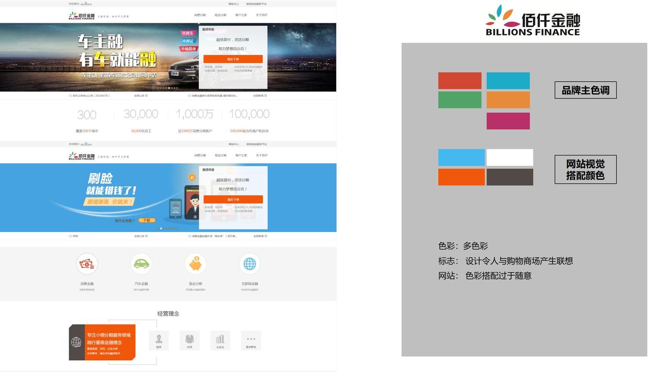Image resolution: width=662 pixels, height=372 pixels.
Task: Pick the vivid orange swatch beside dark brown
Action: (461, 177)
